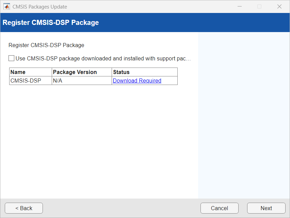The image size is (290, 218).
Task: Enable the Use CMSIS-DSP package downloaded checkbox
Action: [11, 58]
